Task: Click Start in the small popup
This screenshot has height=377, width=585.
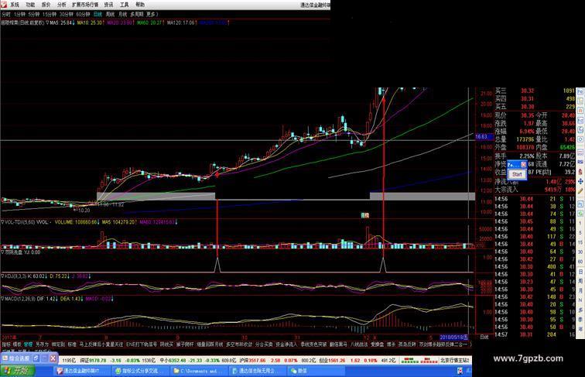Action: pos(517,174)
